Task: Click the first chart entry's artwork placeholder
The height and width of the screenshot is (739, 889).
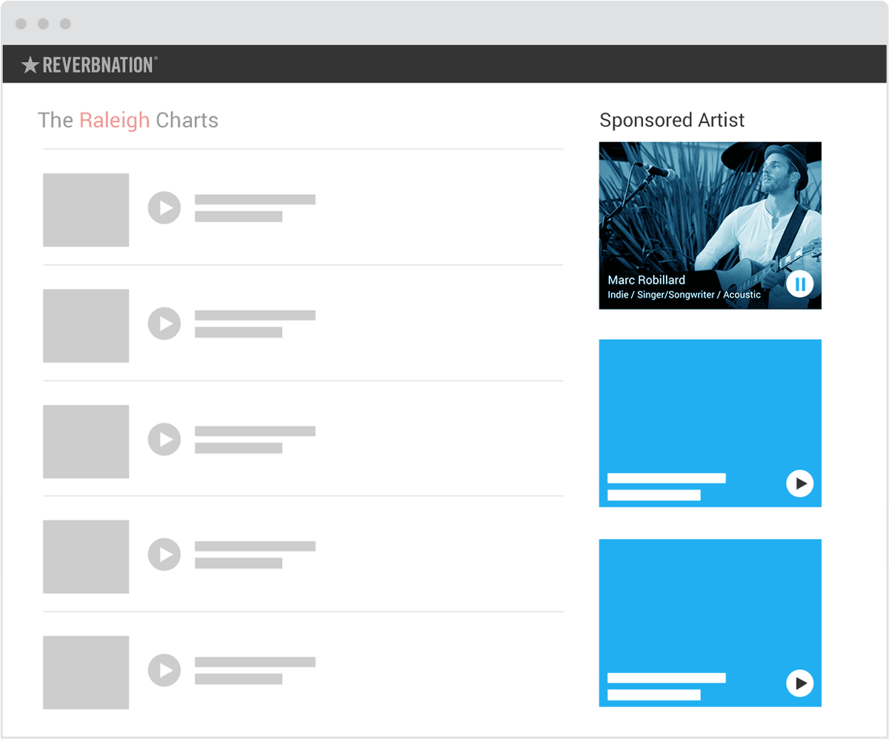Action: coord(86,210)
